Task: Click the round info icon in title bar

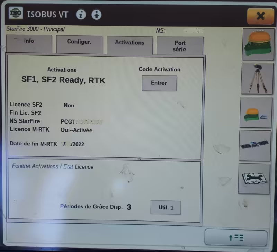Action: coord(81,15)
